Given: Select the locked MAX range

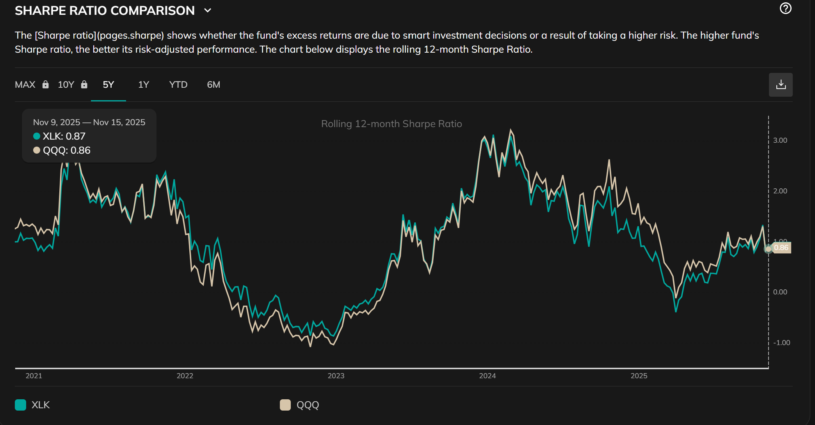Looking at the screenshot, I should tap(25, 85).
